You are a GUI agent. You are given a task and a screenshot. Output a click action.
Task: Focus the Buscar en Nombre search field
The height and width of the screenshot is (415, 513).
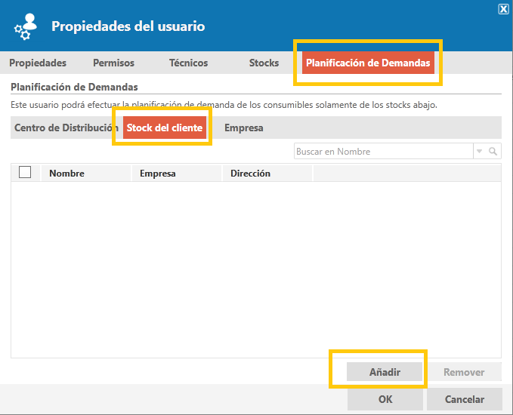point(384,152)
